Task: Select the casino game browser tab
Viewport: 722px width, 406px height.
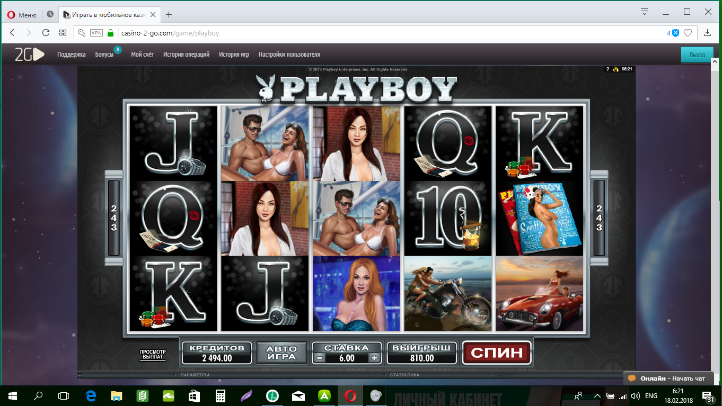Action: click(x=109, y=14)
